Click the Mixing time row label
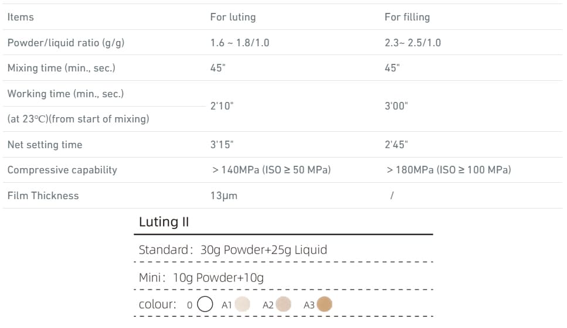Screen dimensions: 567x328 [x=62, y=68]
